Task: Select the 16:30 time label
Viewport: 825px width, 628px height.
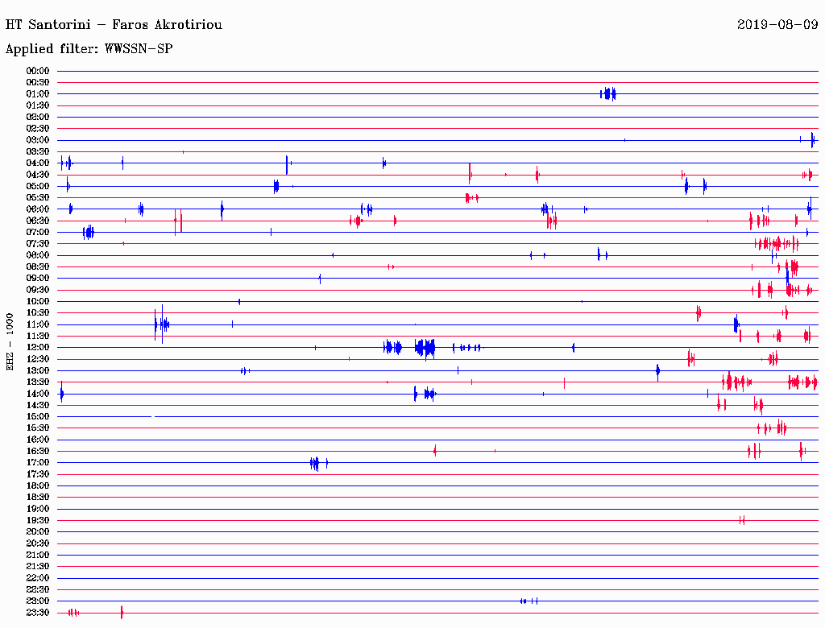Action: click(x=38, y=452)
